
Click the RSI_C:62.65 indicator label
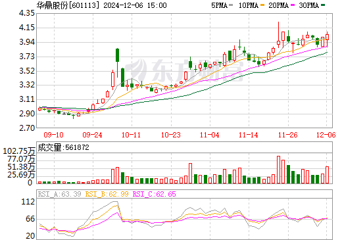click(155, 194)
